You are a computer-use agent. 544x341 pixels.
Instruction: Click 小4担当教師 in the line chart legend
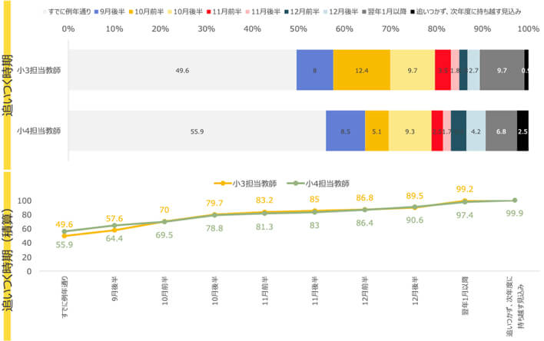(x=317, y=184)
